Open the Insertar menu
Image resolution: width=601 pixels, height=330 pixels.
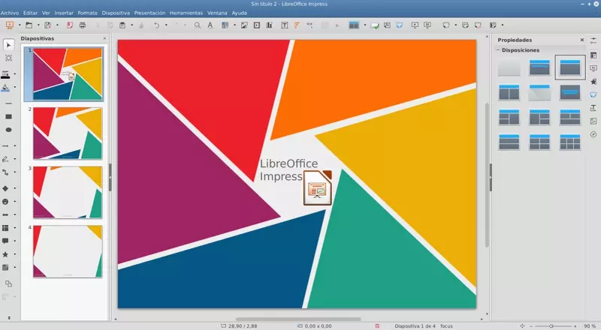[x=64, y=13]
